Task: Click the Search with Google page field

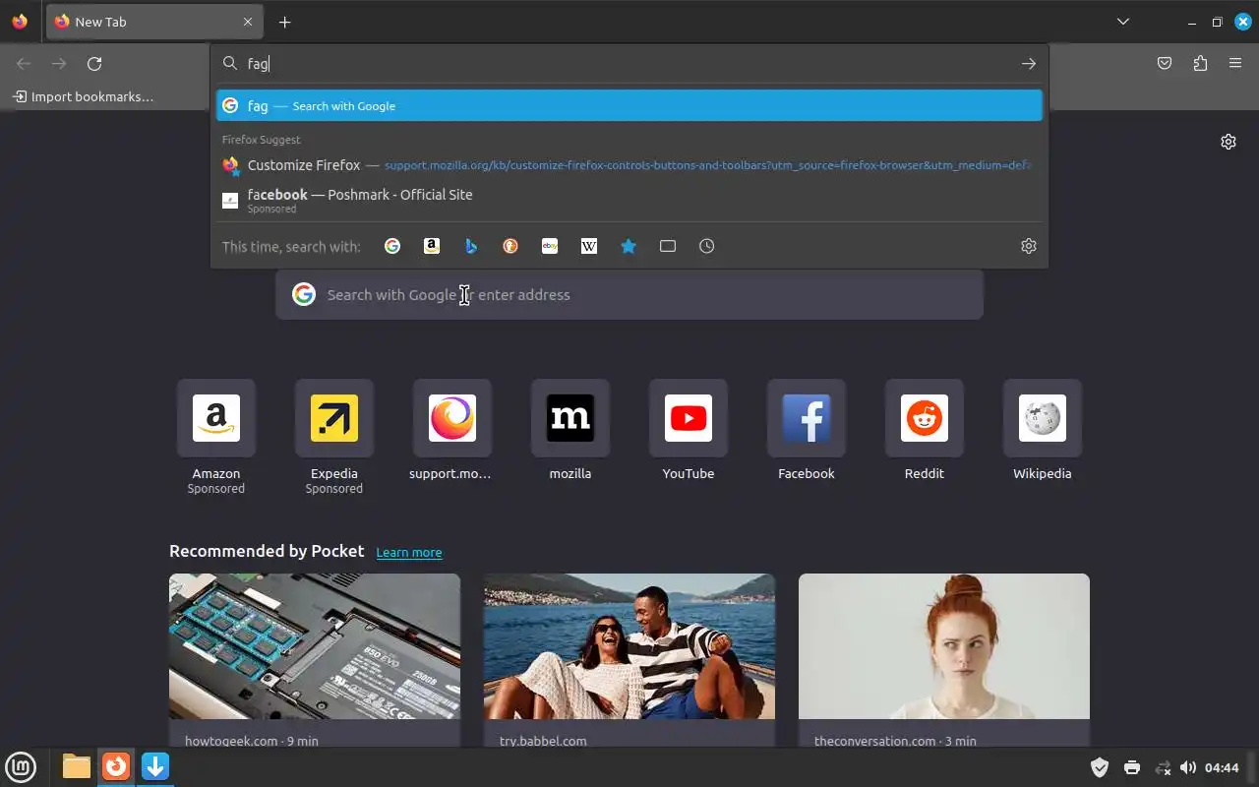Action: click(x=629, y=295)
